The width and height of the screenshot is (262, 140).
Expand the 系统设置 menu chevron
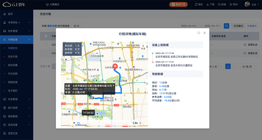(29, 125)
